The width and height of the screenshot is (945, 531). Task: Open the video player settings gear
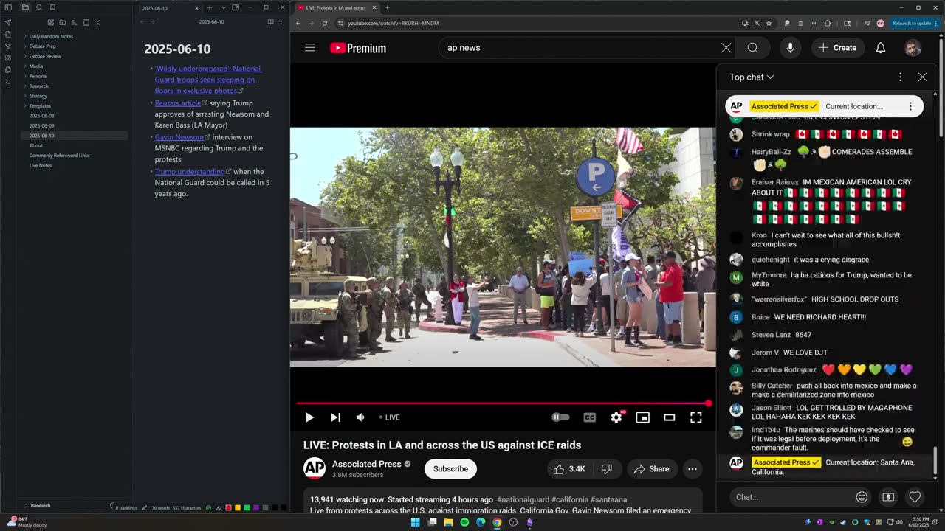616,417
